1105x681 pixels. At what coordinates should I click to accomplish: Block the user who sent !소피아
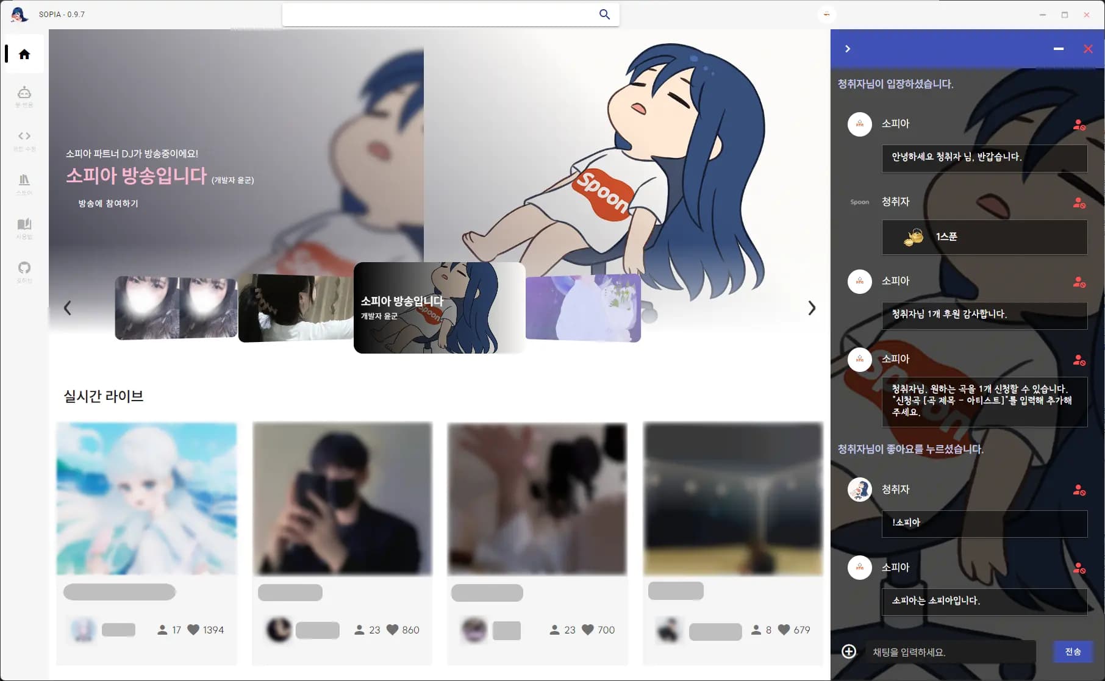coord(1079,490)
